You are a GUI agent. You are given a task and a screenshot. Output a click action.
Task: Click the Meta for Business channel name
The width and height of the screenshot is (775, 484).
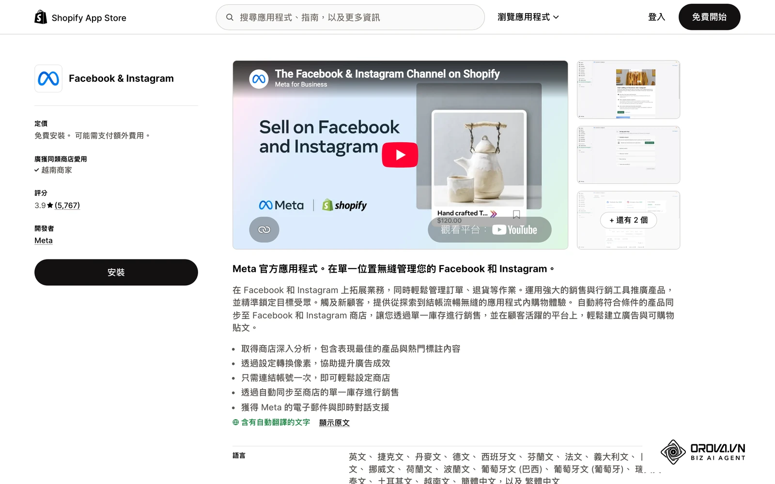[x=301, y=84]
